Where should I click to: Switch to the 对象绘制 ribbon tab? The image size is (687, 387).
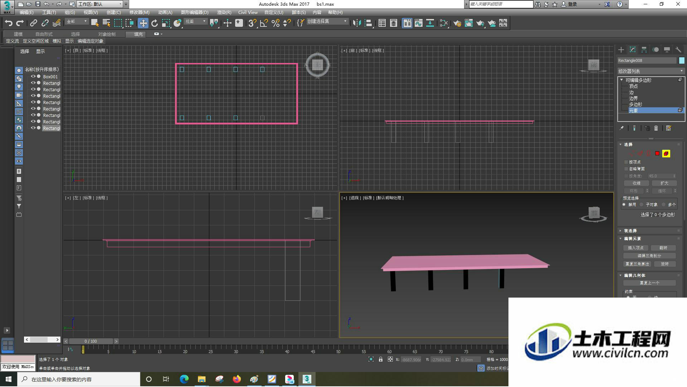coord(107,34)
